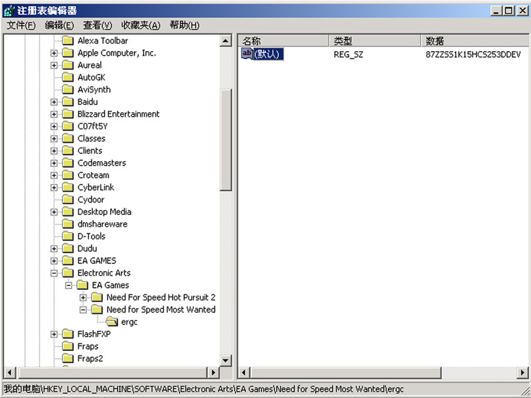Click the tree pane vertical scrollbar thumb
This screenshot has width=531, height=398.
point(226,140)
